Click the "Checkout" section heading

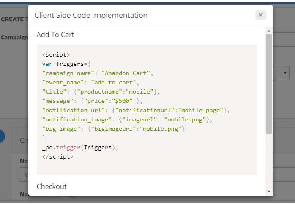pos(52,186)
